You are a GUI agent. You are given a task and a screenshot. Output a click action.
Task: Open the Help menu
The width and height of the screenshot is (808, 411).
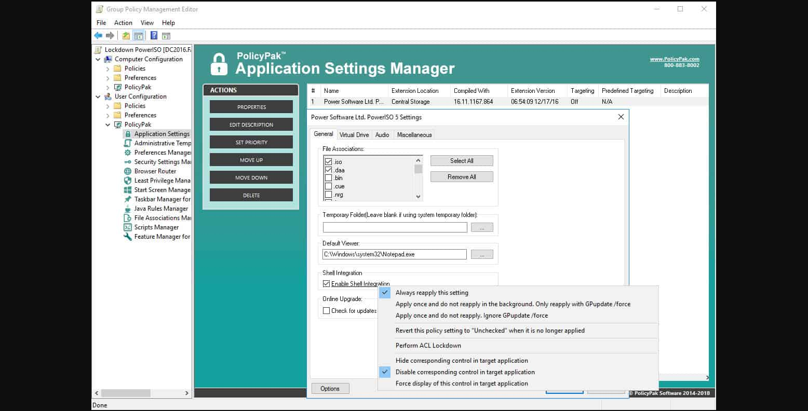168,23
